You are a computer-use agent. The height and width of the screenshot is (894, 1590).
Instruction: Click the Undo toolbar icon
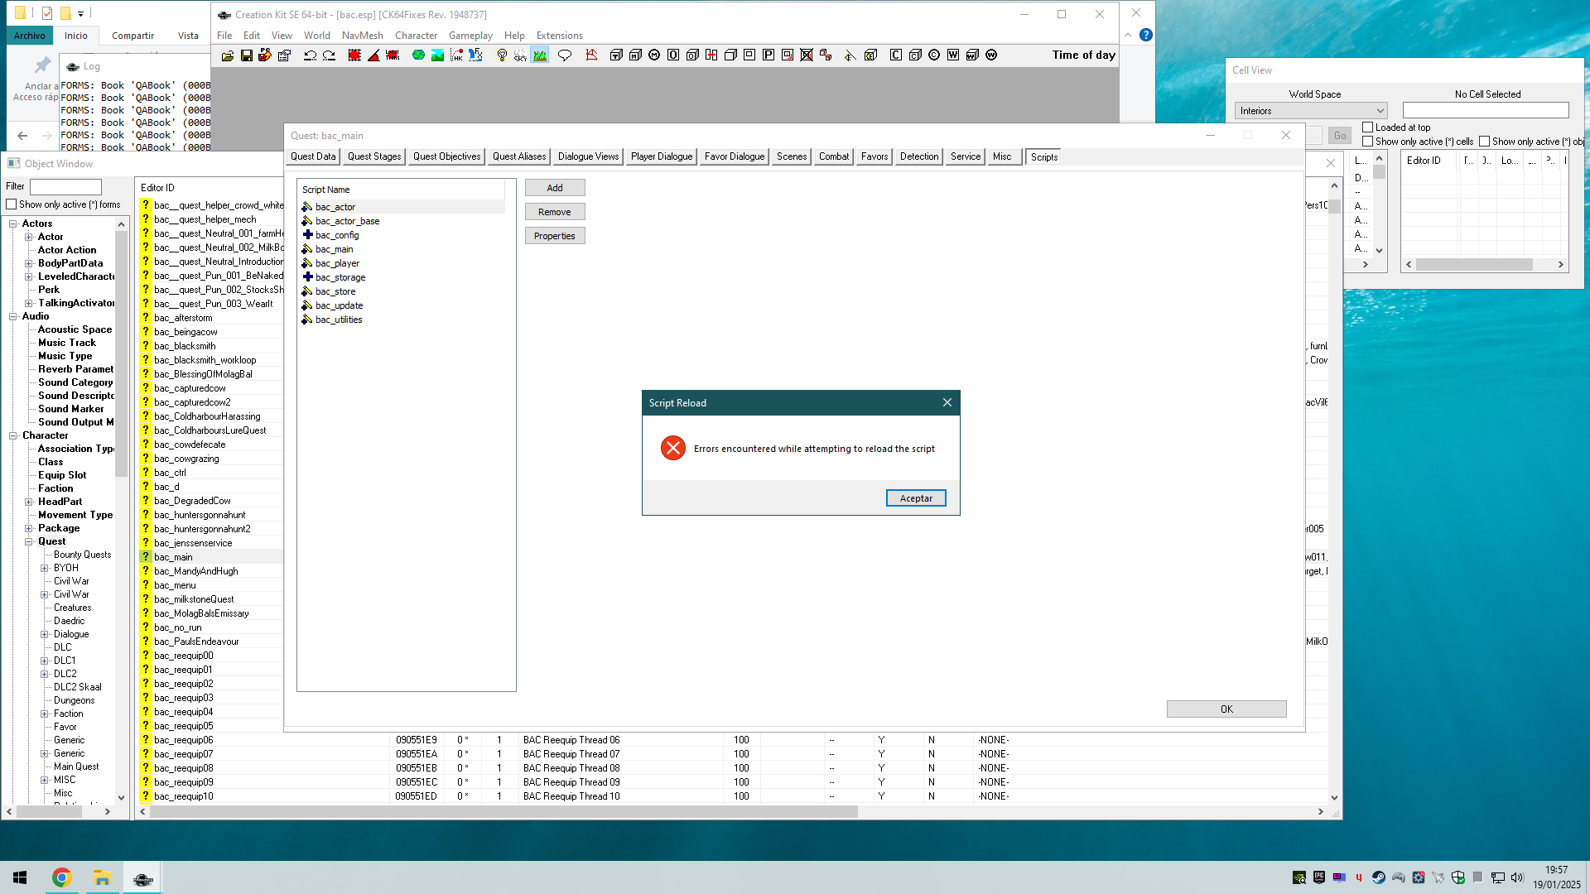pos(311,55)
